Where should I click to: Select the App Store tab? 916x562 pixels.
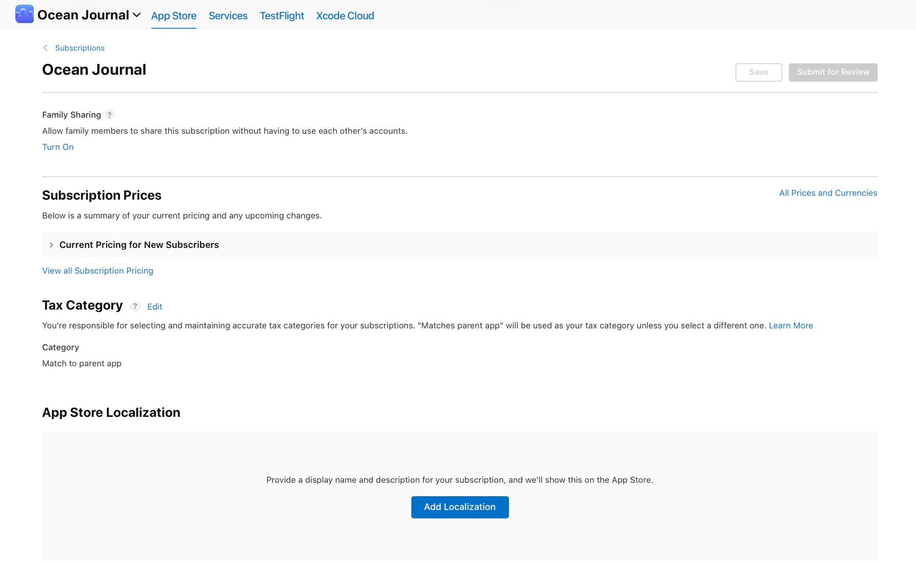pos(173,16)
